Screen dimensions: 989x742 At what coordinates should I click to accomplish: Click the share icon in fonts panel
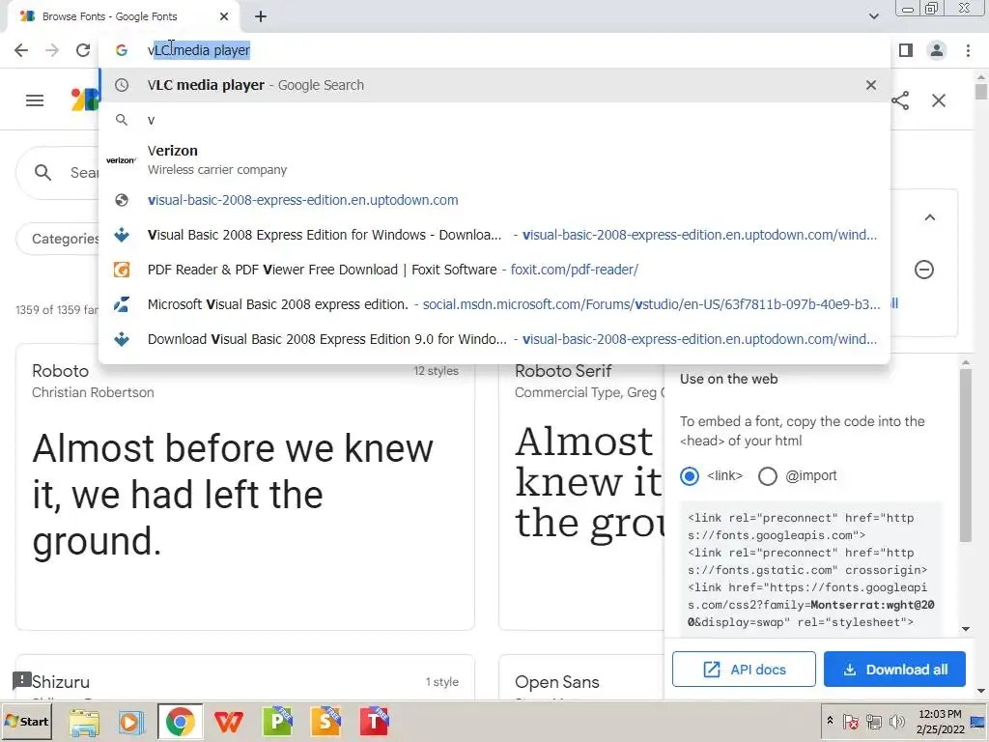tap(900, 100)
